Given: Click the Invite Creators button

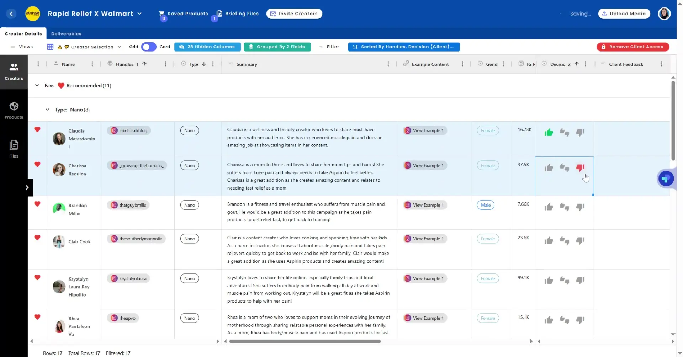Looking at the screenshot, I should [x=294, y=14].
